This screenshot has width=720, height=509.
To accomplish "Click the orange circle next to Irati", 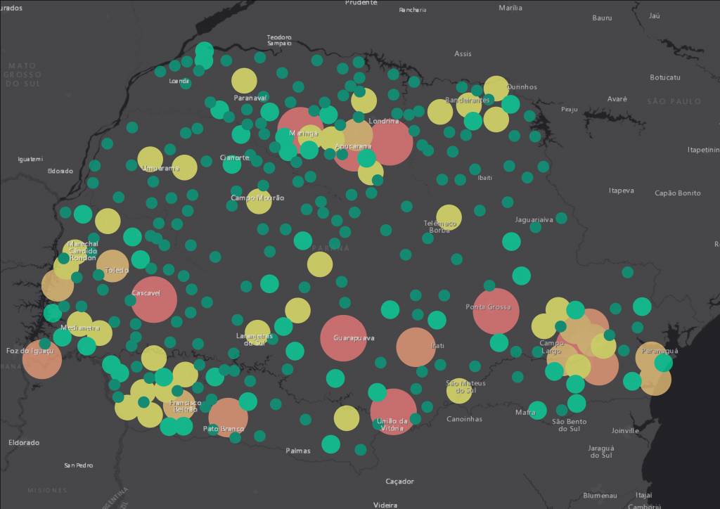I will tap(416, 347).
